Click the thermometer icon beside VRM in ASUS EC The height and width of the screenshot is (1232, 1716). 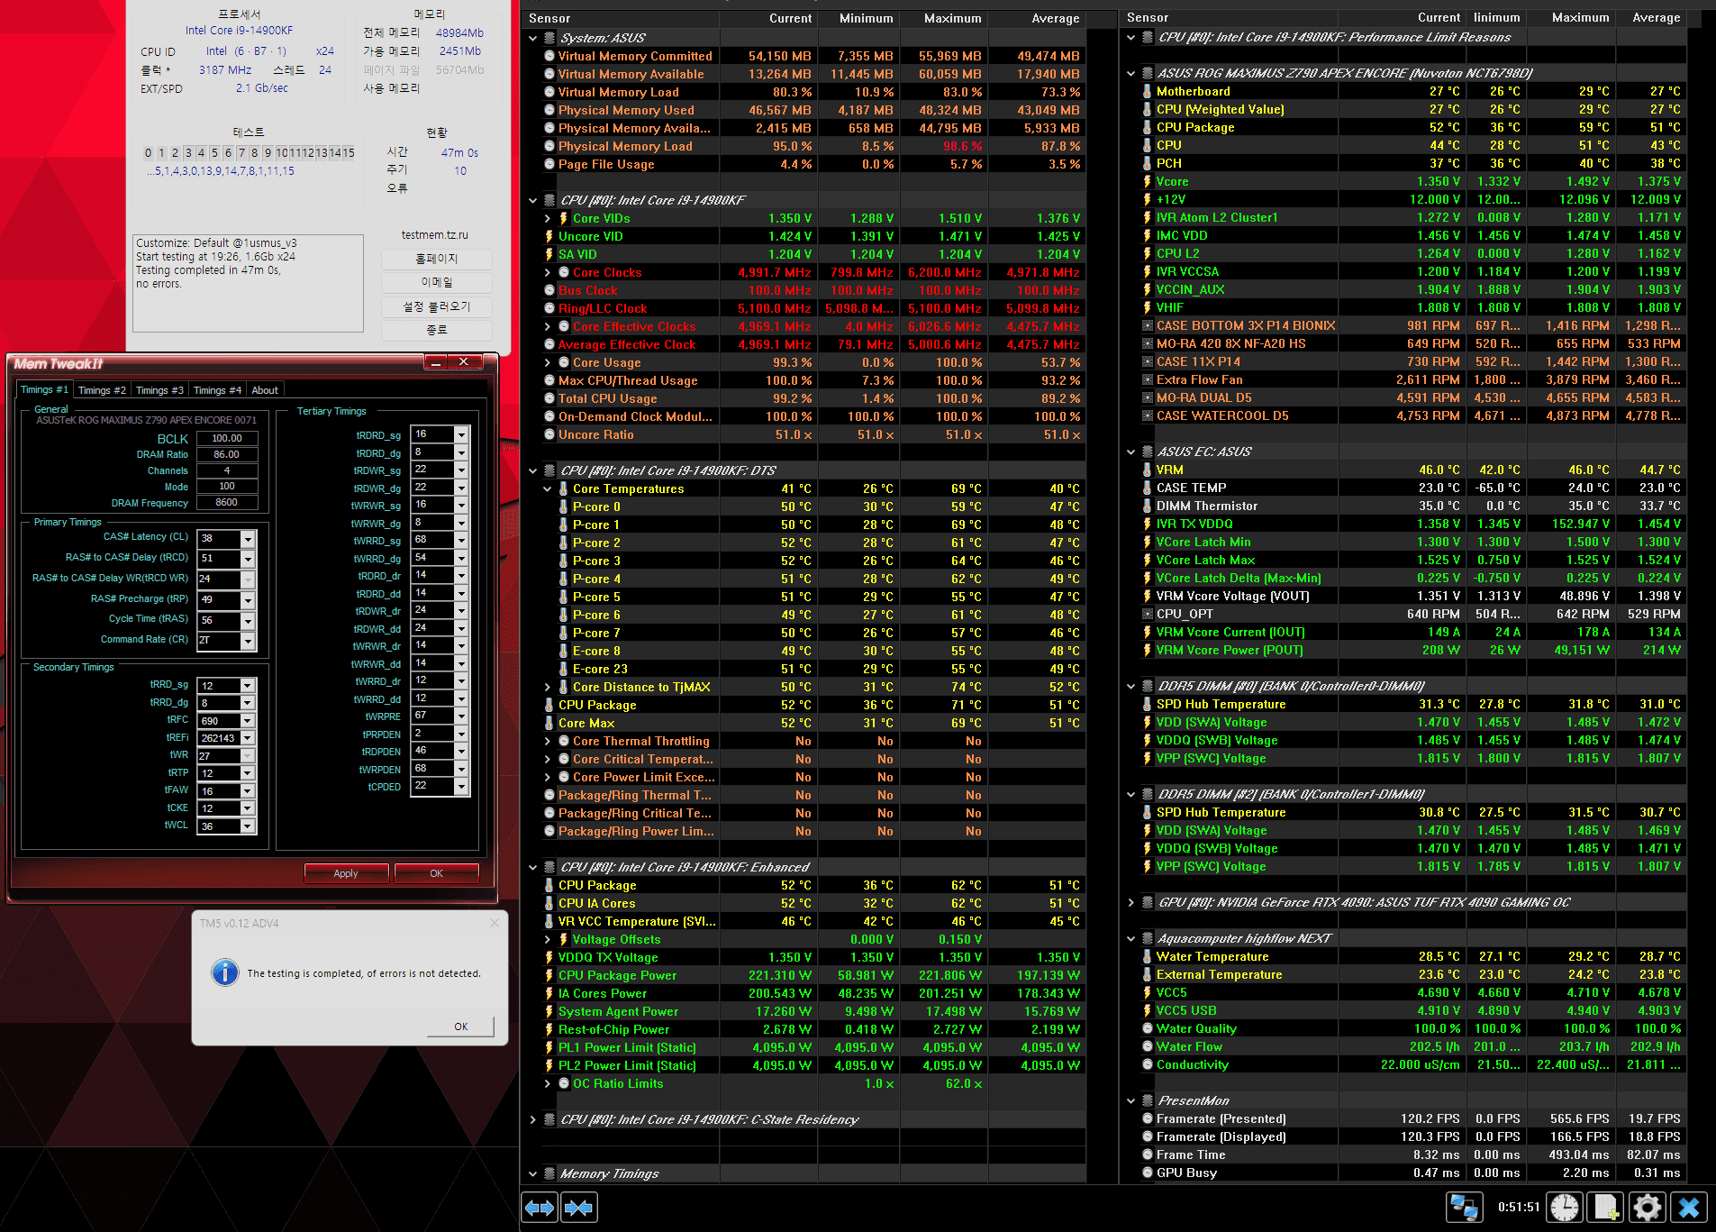tap(1147, 470)
